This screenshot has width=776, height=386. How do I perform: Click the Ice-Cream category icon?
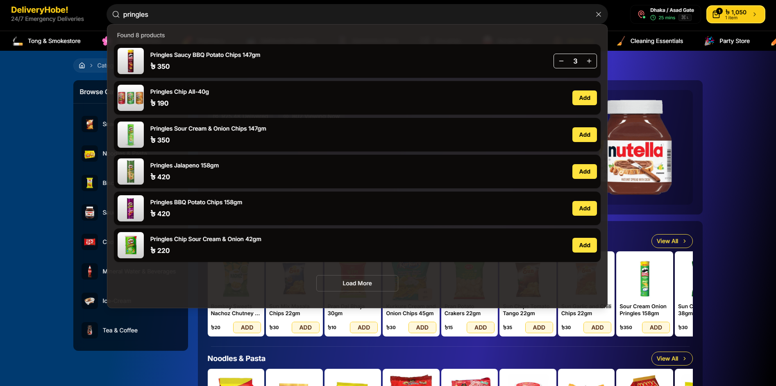click(x=90, y=301)
